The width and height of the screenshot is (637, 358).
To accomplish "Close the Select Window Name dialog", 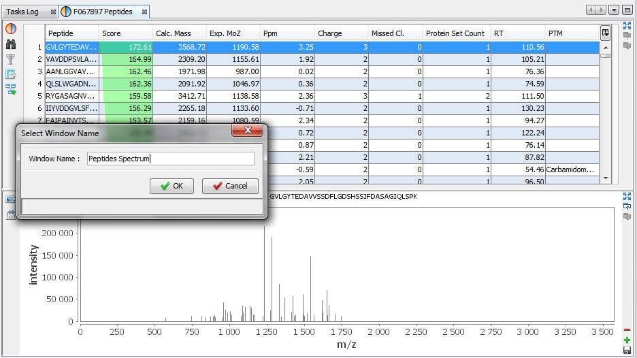I will point(248,131).
